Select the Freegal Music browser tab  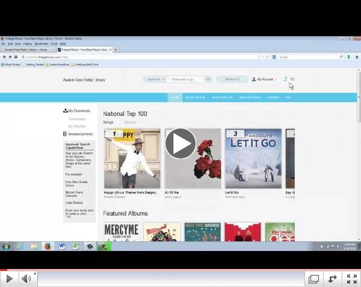pyautogui.click(x=84, y=50)
